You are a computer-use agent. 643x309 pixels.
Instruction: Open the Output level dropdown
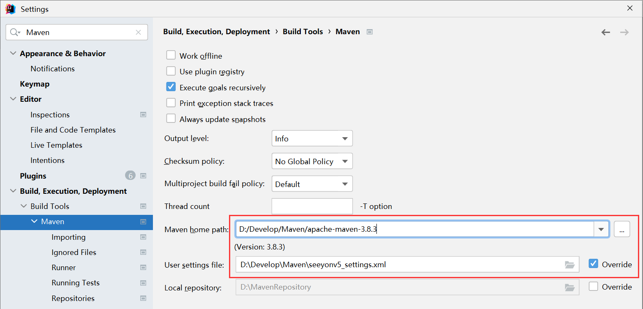312,138
